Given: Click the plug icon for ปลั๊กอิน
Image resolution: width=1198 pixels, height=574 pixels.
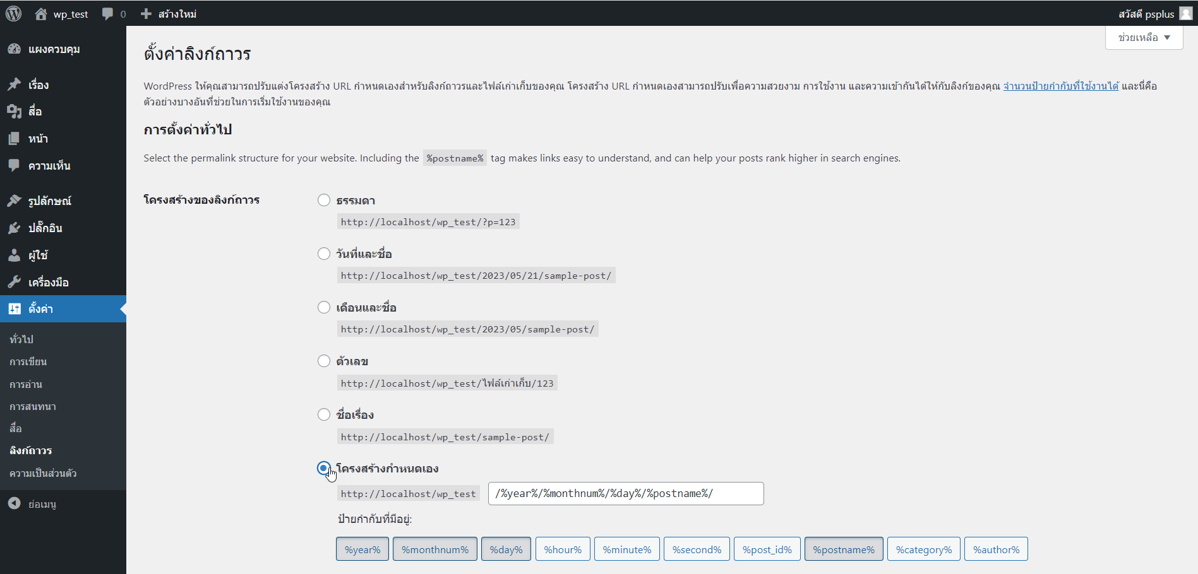Looking at the screenshot, I should tap(15, 228).
